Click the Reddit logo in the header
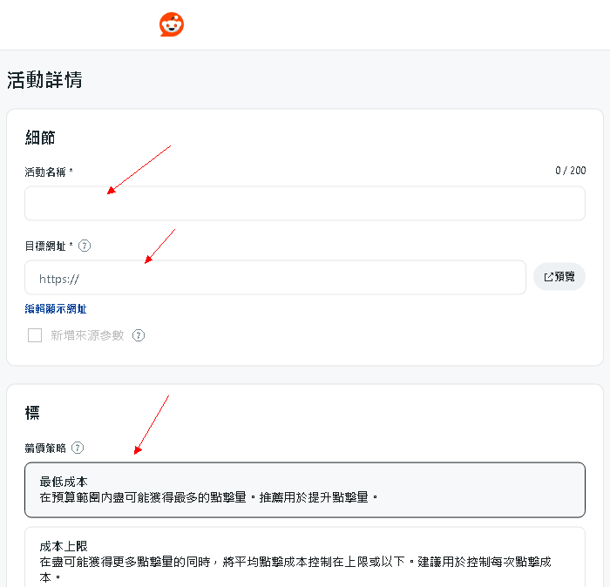 (172, 24)
